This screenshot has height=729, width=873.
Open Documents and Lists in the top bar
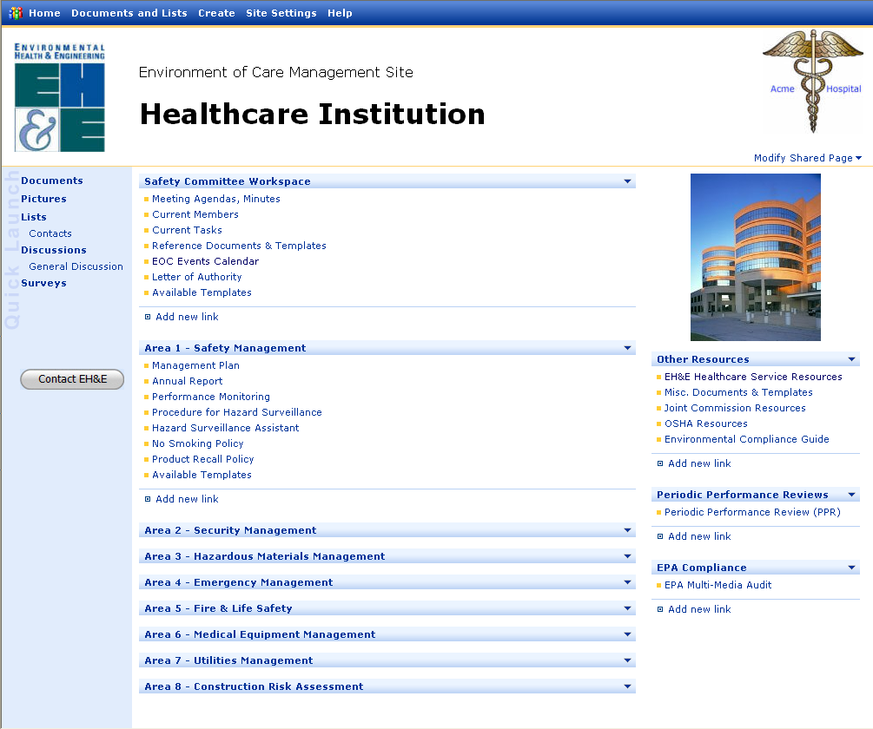(x=129, y=13)
